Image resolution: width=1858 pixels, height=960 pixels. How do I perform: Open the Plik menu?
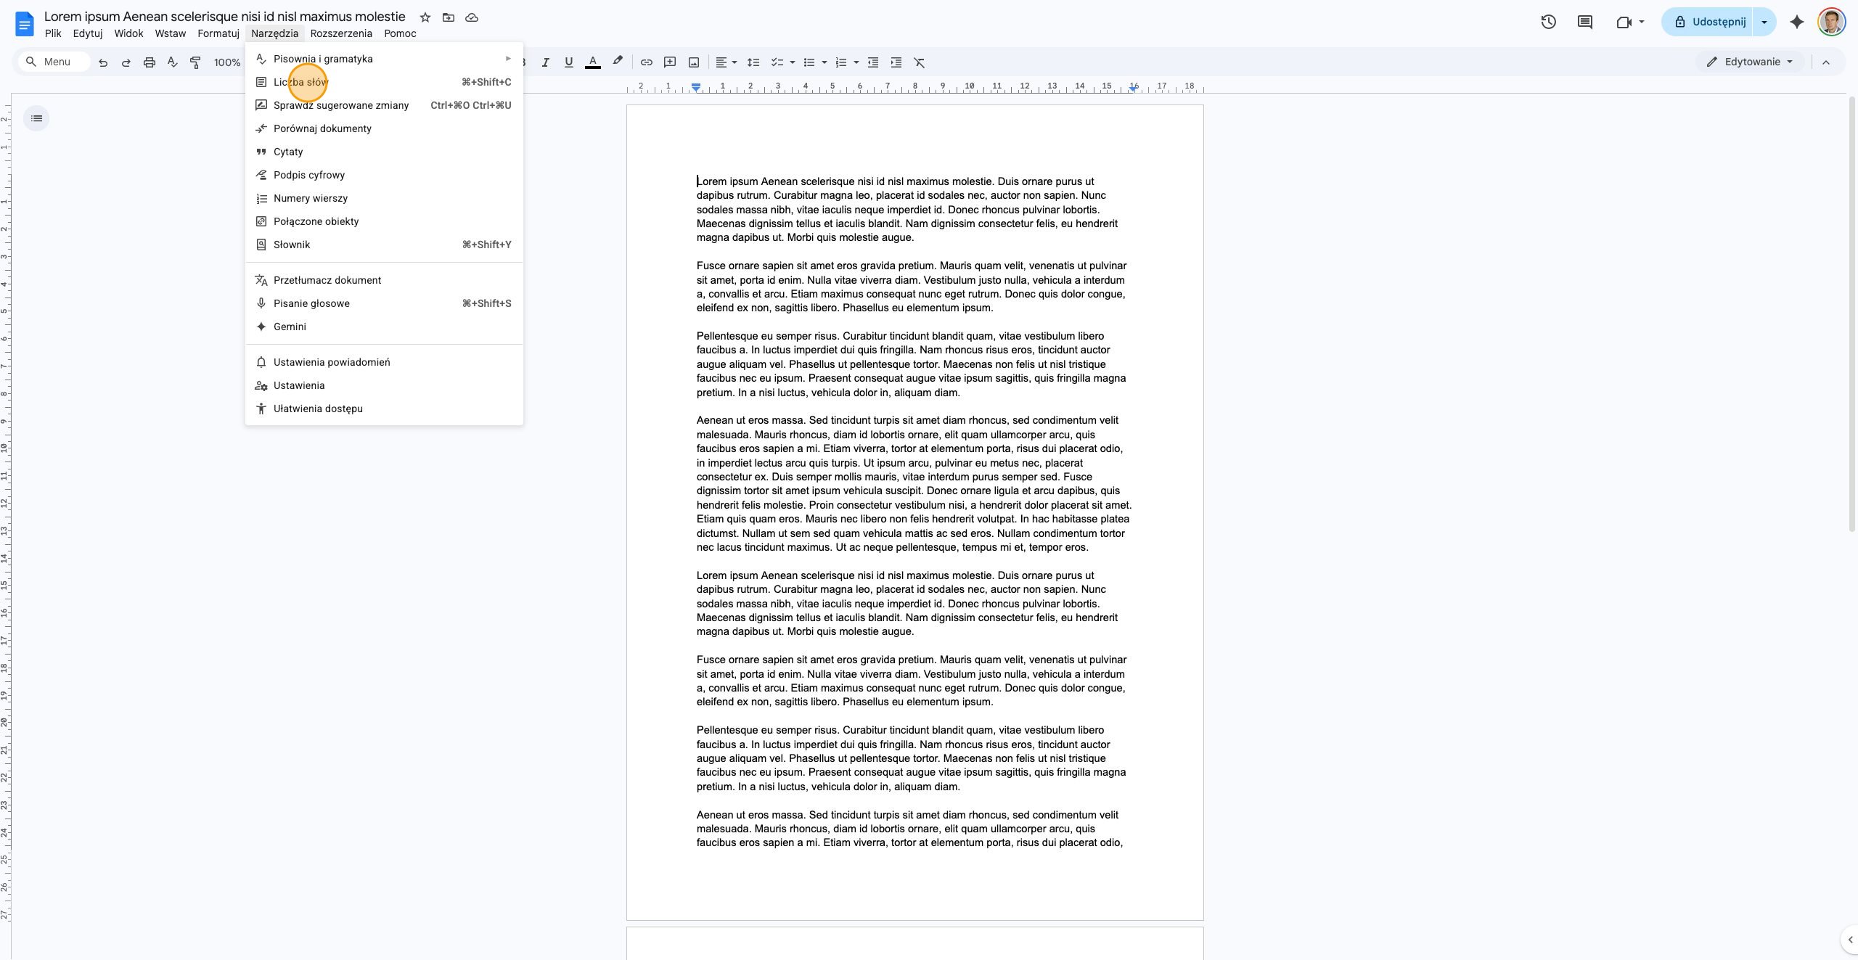click(53, 33)
